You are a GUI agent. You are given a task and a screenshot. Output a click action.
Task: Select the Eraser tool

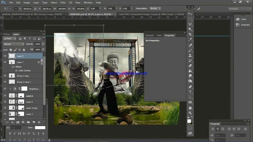[190, 66]
